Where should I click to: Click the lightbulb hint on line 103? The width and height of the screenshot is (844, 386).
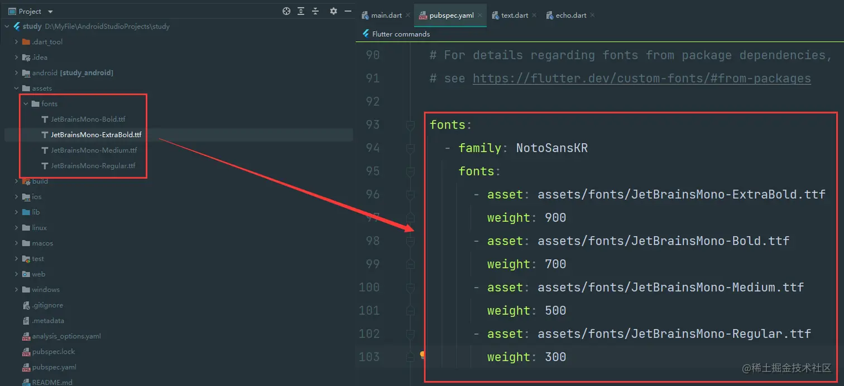(x=423, y=355)
